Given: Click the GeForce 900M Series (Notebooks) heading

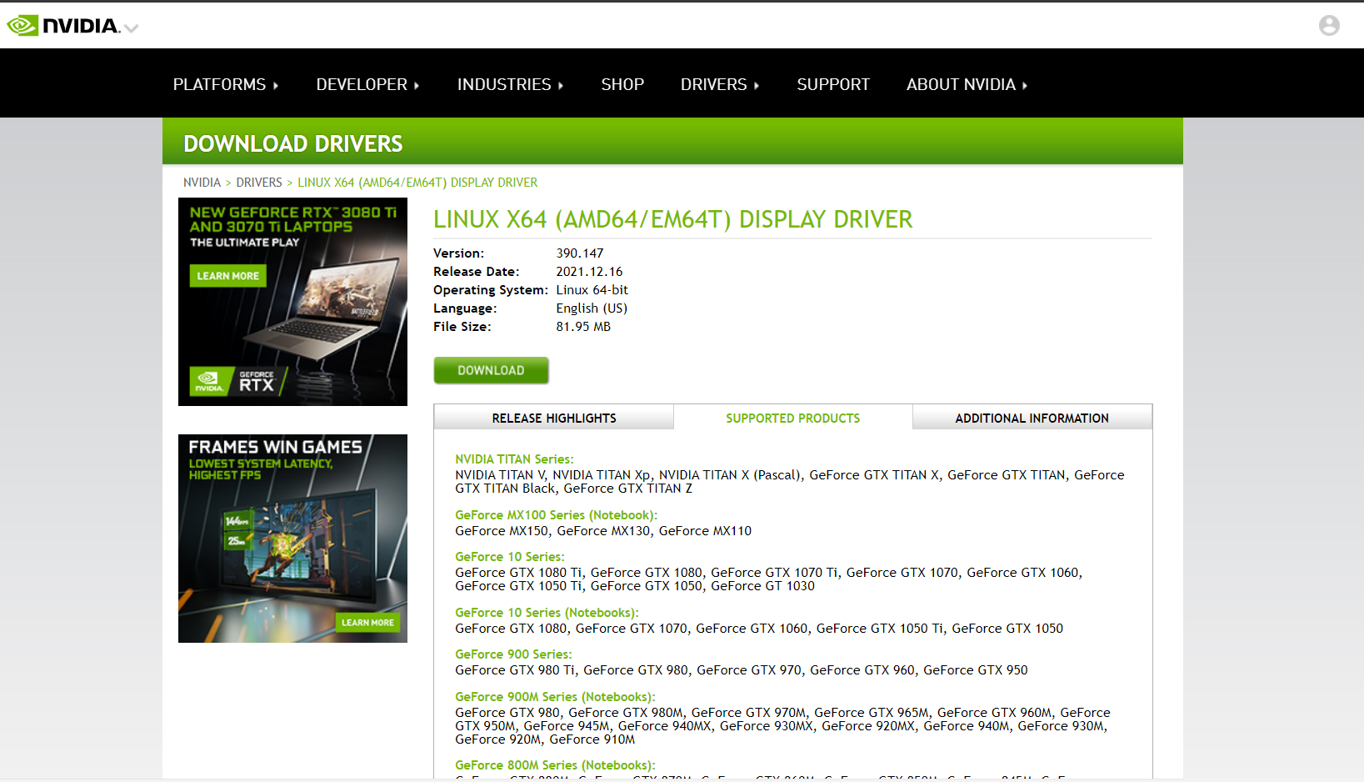Looking at the screenshot, I should 555,697.
